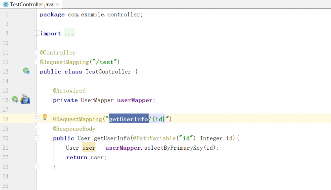The width and height of the screenshot is (331, 190).
Task: Click the package keyword on line 1
Action: coord(52,15)
